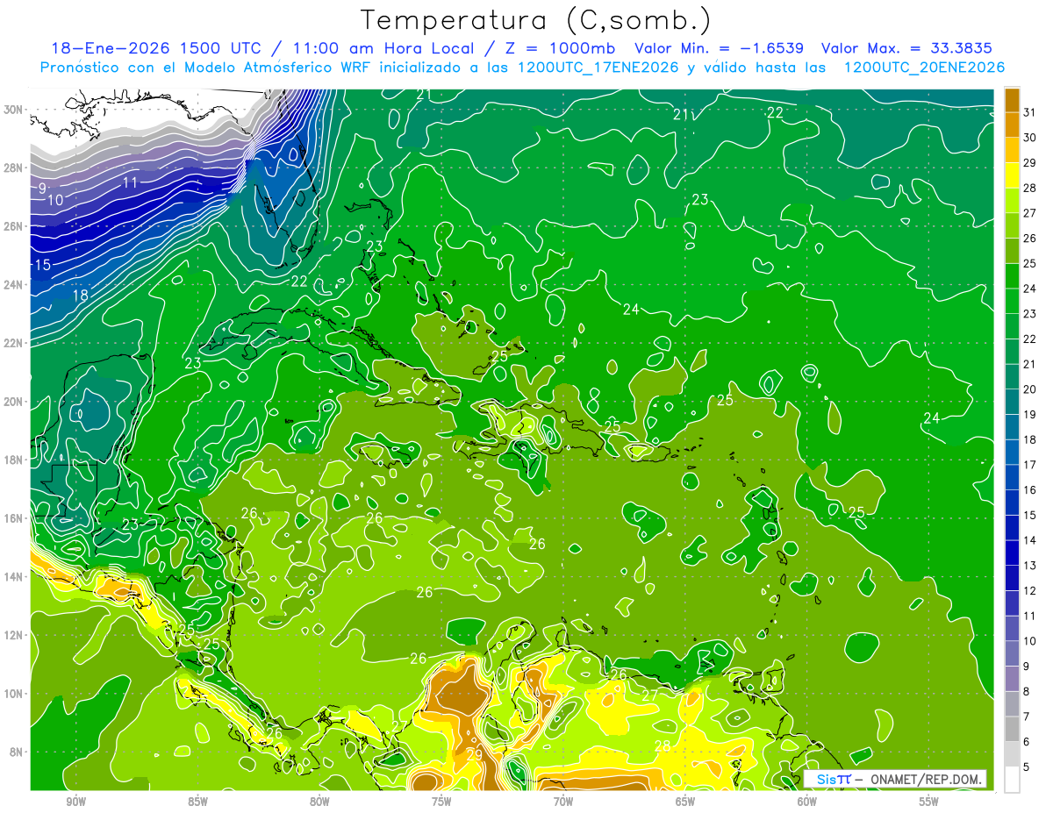The height and width of the screenshot is (813, 1053).
Task: Pick the blue legend swatch between 17 and 18
Action: pyautogui.click(x=1012, y=452)
